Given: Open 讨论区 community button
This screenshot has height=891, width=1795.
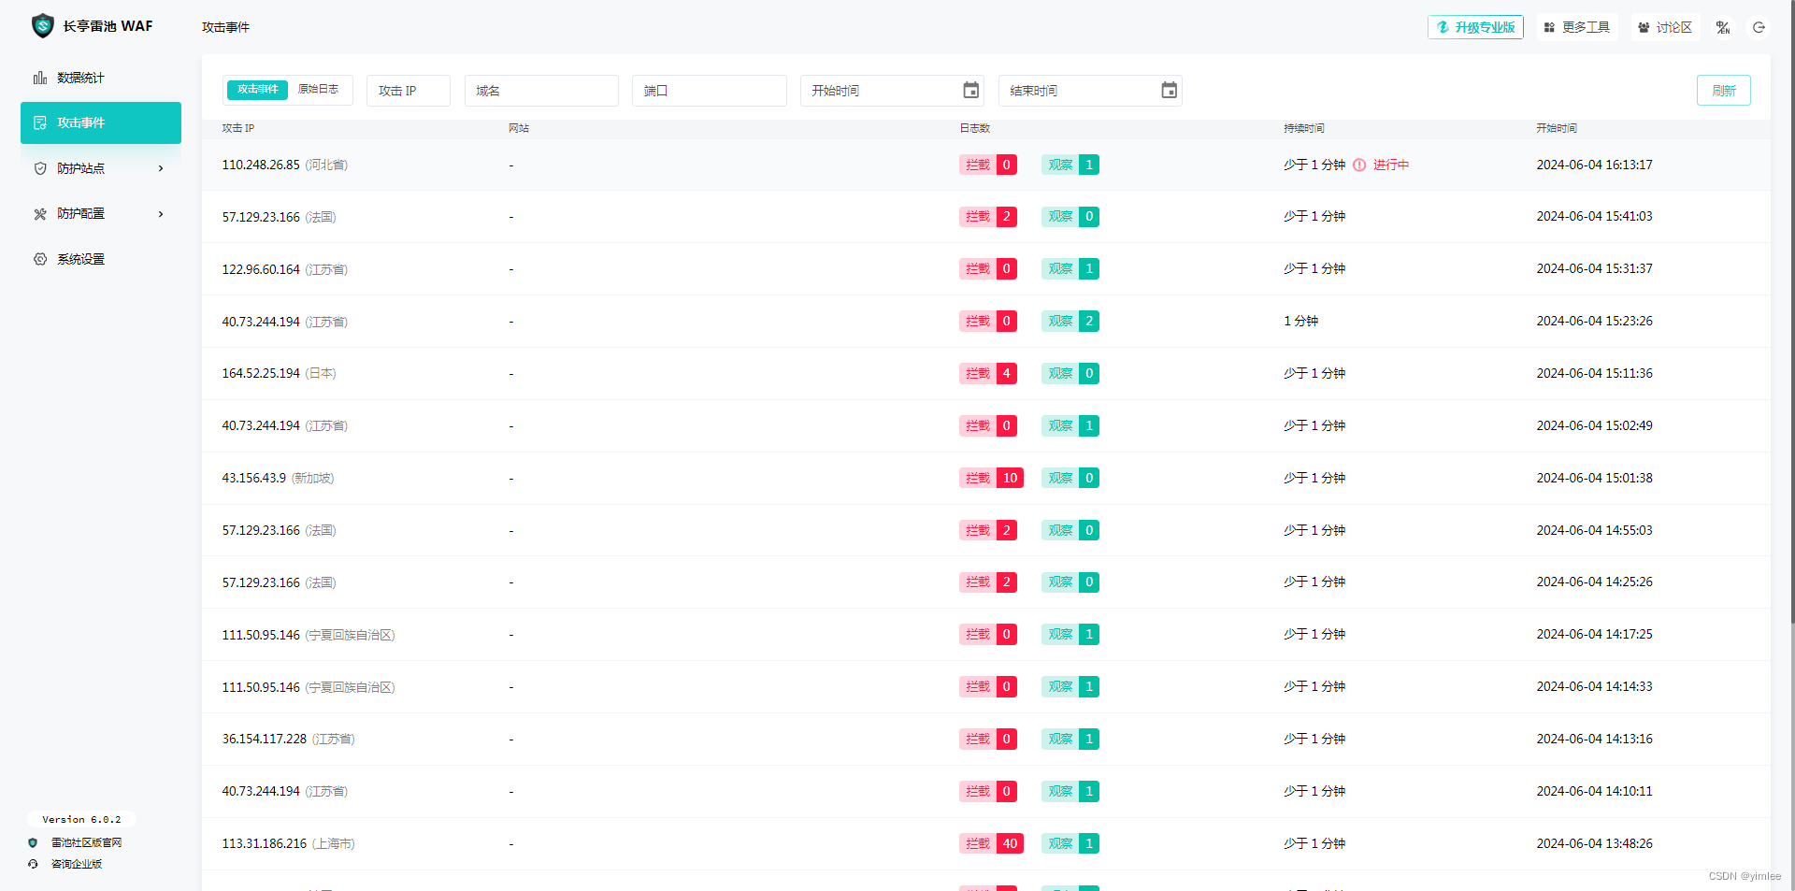Looking at the screenshot, I should tap(1665, 27).
